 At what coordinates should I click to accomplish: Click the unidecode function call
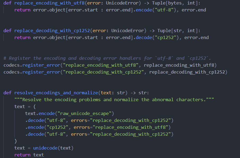[x=53, y=148]
